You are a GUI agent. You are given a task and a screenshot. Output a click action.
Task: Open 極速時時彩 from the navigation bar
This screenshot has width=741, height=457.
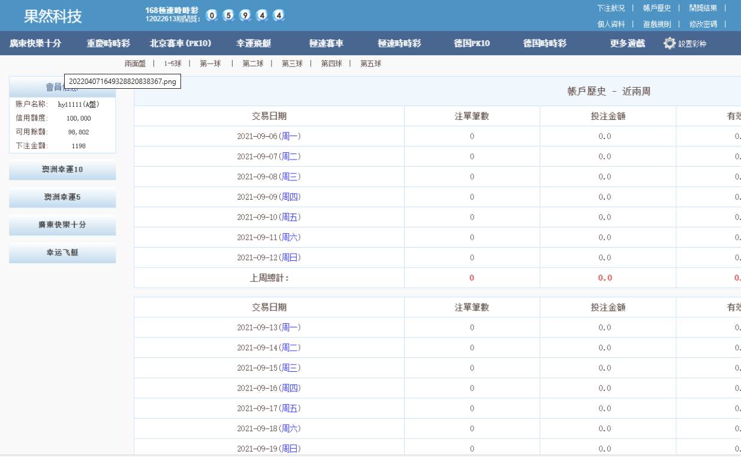click(399, 43)
